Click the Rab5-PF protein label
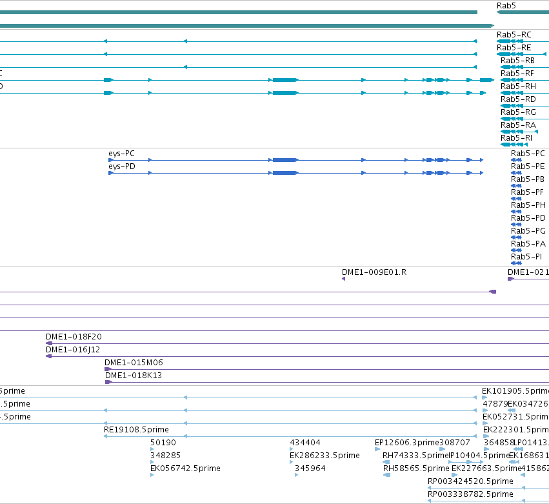Viewport: 549px width, 504px height. pos(527,192)
